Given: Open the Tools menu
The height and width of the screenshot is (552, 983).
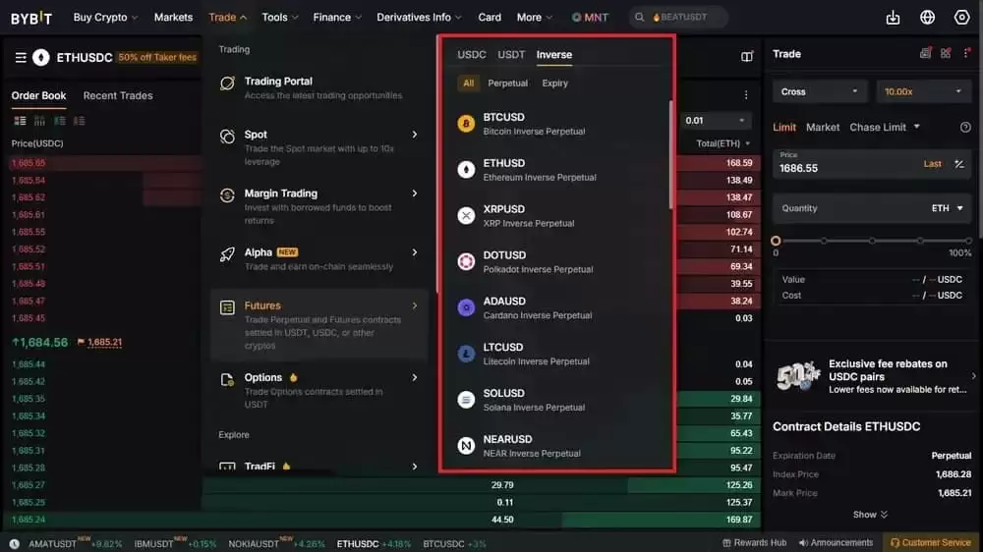Looking at the screenshot, I should pyautogui.click(x=279, y=18).
